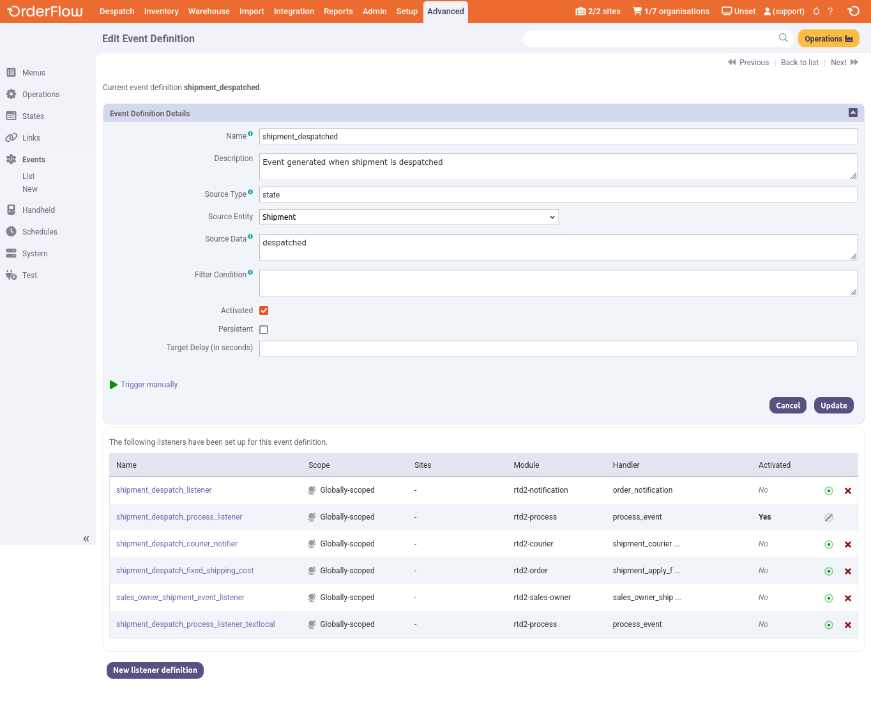Click the help question mark icon
The width and height of the screenshot is (871, 703).
coord(830,11)
